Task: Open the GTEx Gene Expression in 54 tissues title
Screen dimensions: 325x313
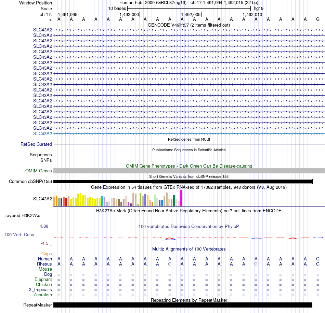Action: click(x=189, y=187)
